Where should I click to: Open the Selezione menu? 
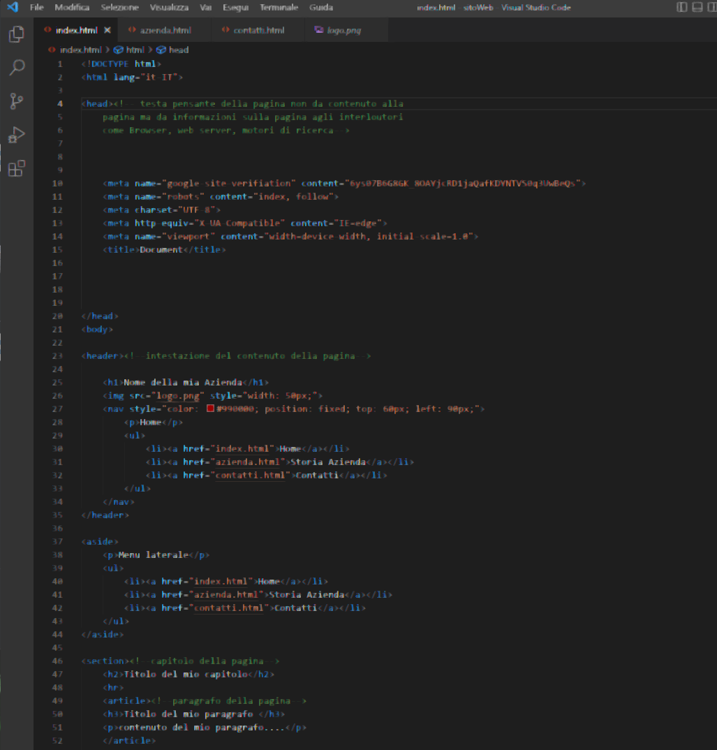pos(119,7)
